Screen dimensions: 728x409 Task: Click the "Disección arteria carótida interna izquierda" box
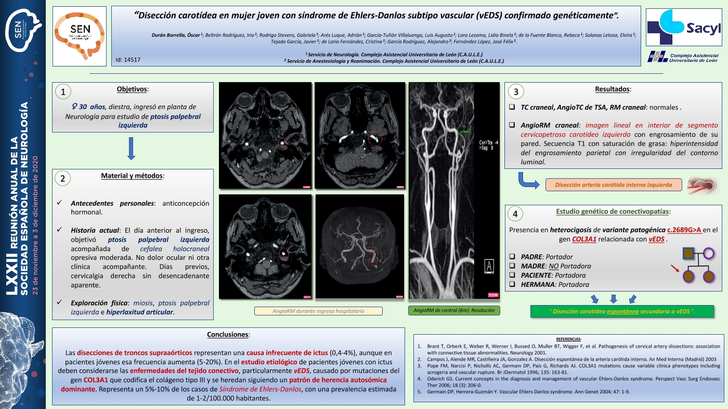614,184
